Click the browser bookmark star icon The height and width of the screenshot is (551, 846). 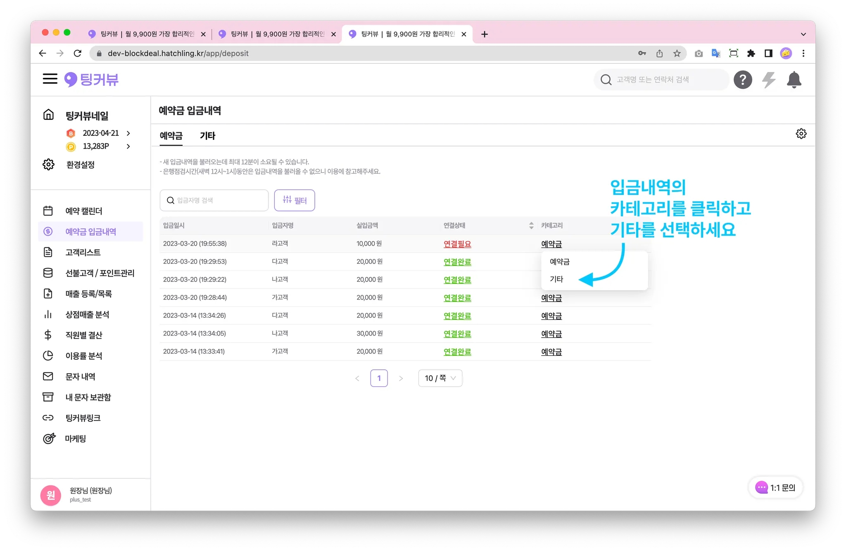pos(677,53)
